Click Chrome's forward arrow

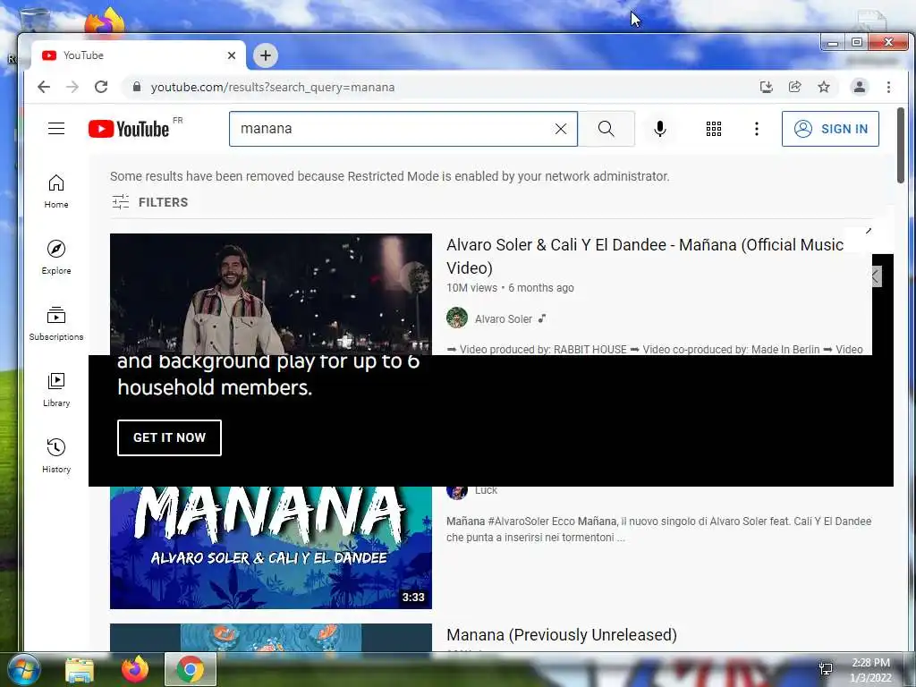[x=72, y=87]
